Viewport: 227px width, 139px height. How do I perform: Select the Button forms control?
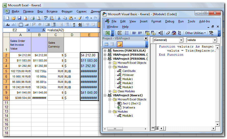[27, 25]
